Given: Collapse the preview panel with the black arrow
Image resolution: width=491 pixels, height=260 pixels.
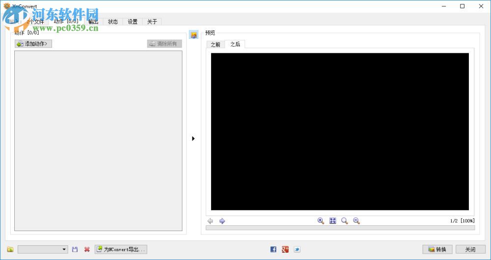Looking at the screenshot, I should [193, 138].
